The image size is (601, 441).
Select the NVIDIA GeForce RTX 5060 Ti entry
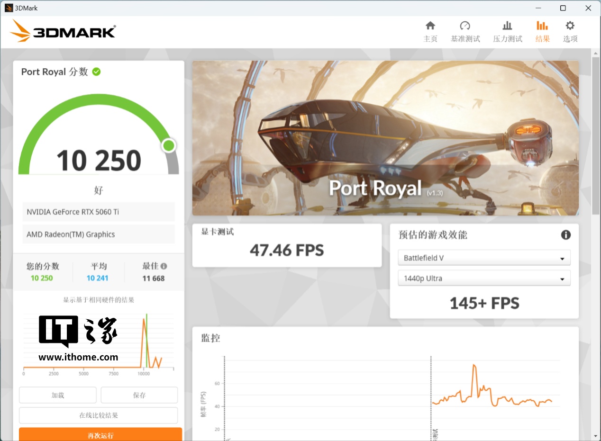pos(99,212)
